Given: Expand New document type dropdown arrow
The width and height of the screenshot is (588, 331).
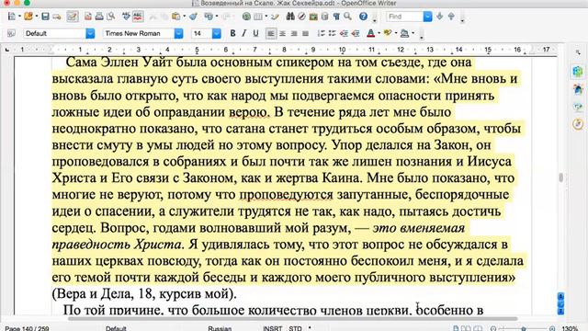Looking at the screenshot, I should coord(19,17).
